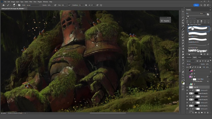This screenshot has width=212, height=119.
Task: Select the Eraser tool
Action: click(183, 46)
